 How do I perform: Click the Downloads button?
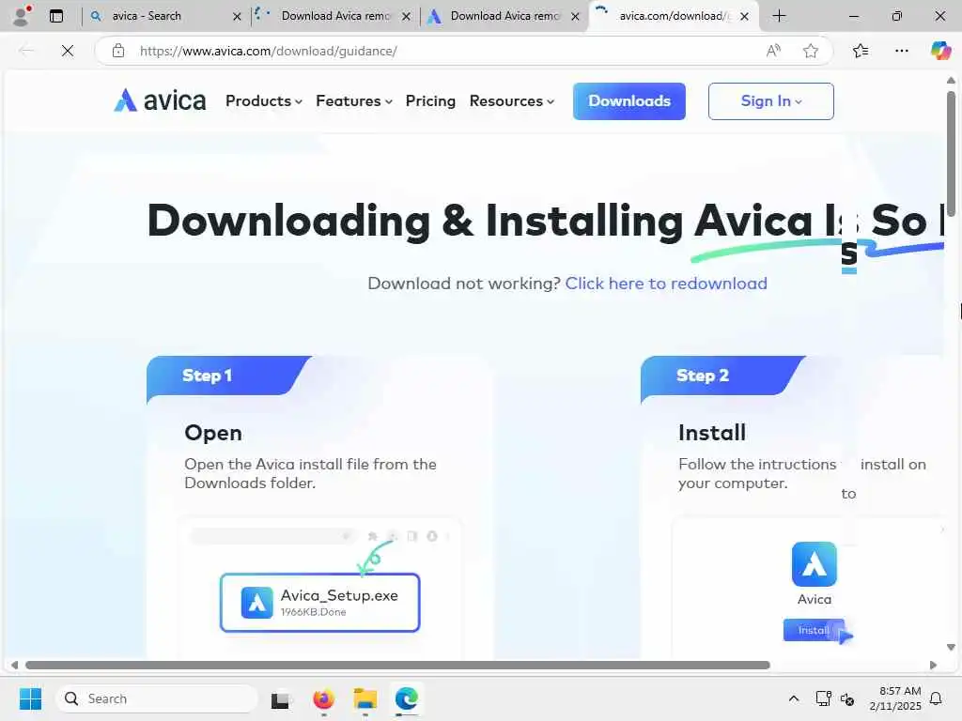pos(628,101)
